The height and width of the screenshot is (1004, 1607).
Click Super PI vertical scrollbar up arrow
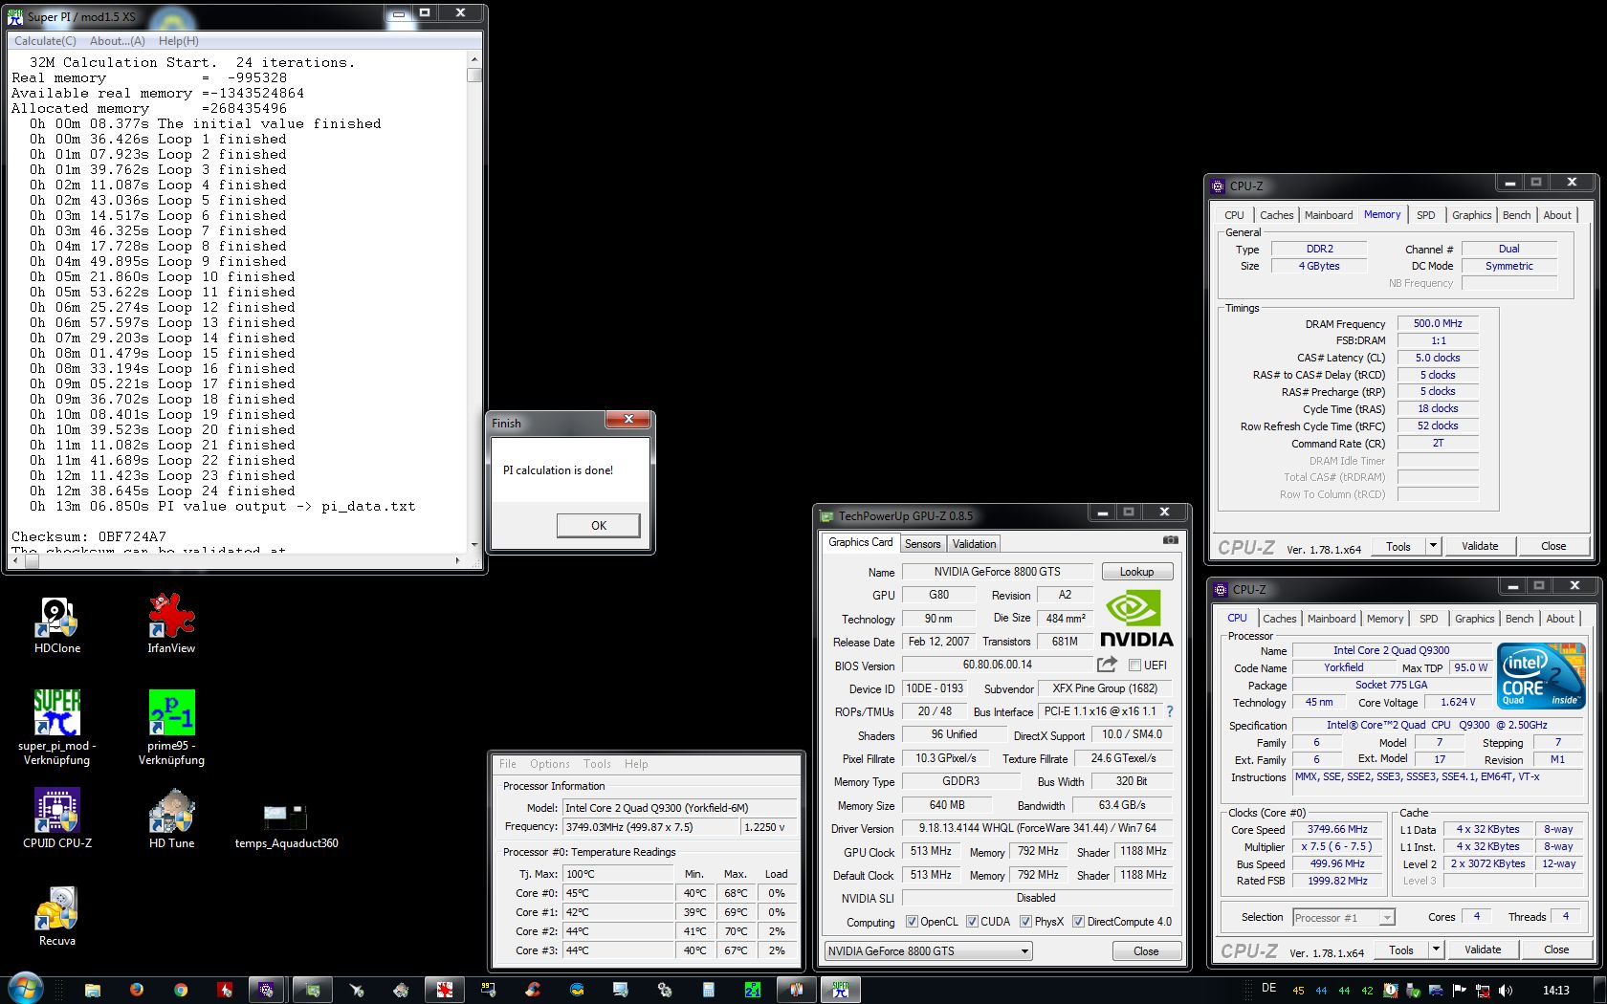pos(473,59)
